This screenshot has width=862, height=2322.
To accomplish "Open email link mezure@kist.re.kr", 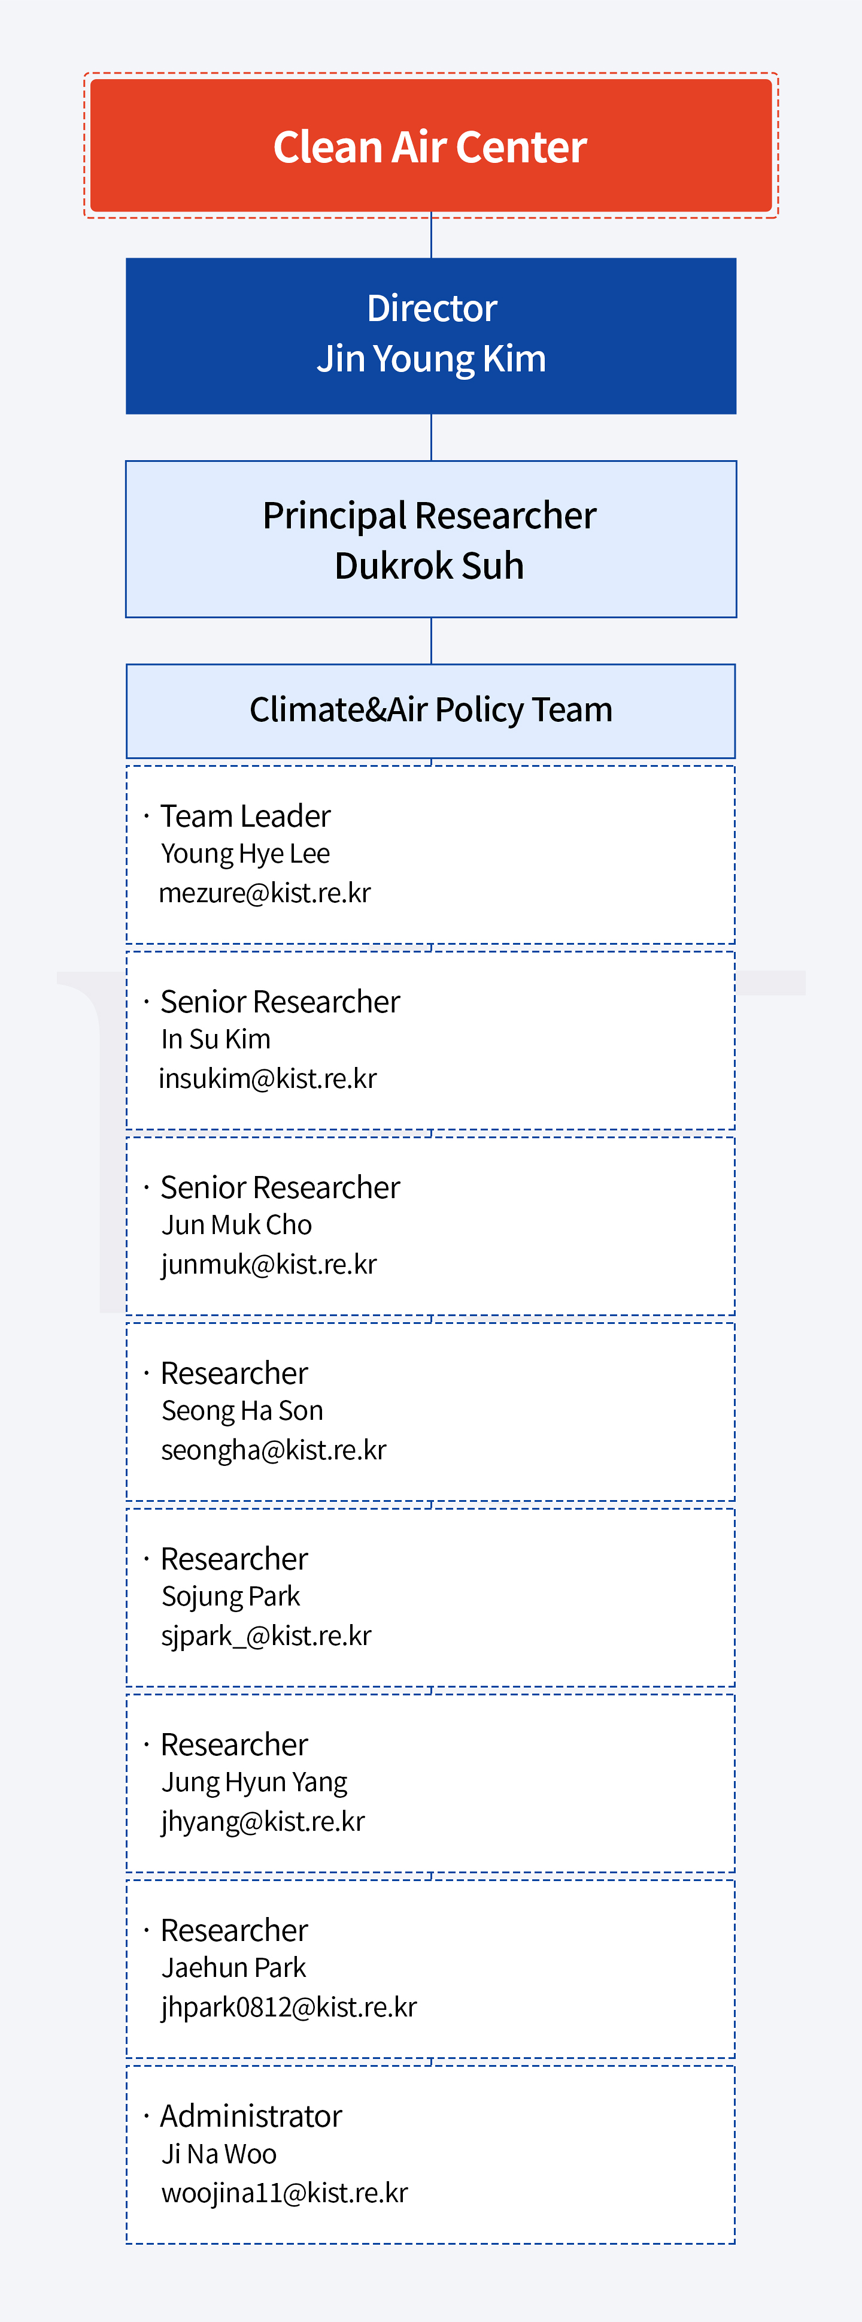I will 265,893.
